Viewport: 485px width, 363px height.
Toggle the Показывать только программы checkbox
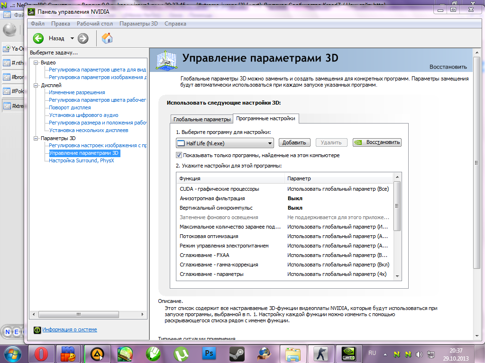(x=179, y=155)
